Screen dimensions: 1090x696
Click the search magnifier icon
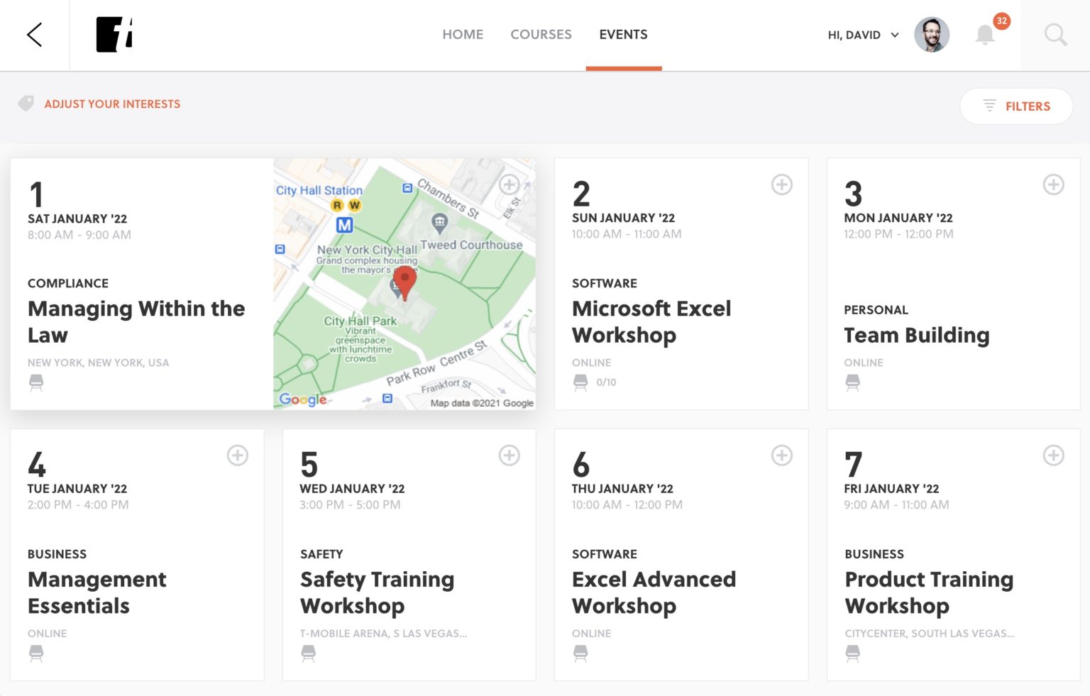pos(1055,35)
